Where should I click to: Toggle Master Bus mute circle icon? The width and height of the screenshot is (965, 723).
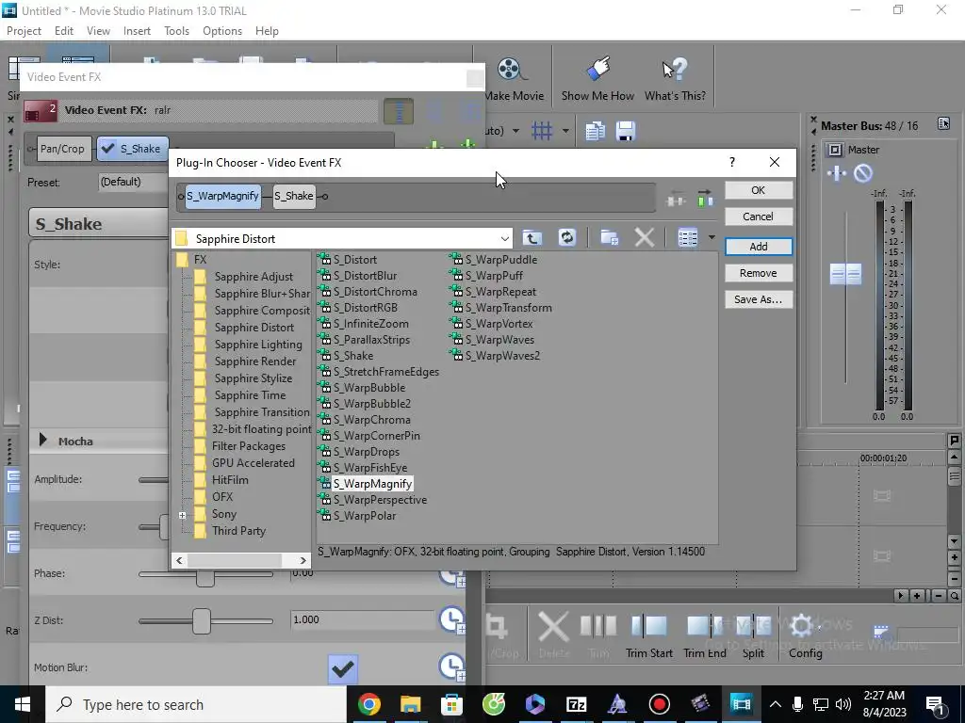coord(863,173)
